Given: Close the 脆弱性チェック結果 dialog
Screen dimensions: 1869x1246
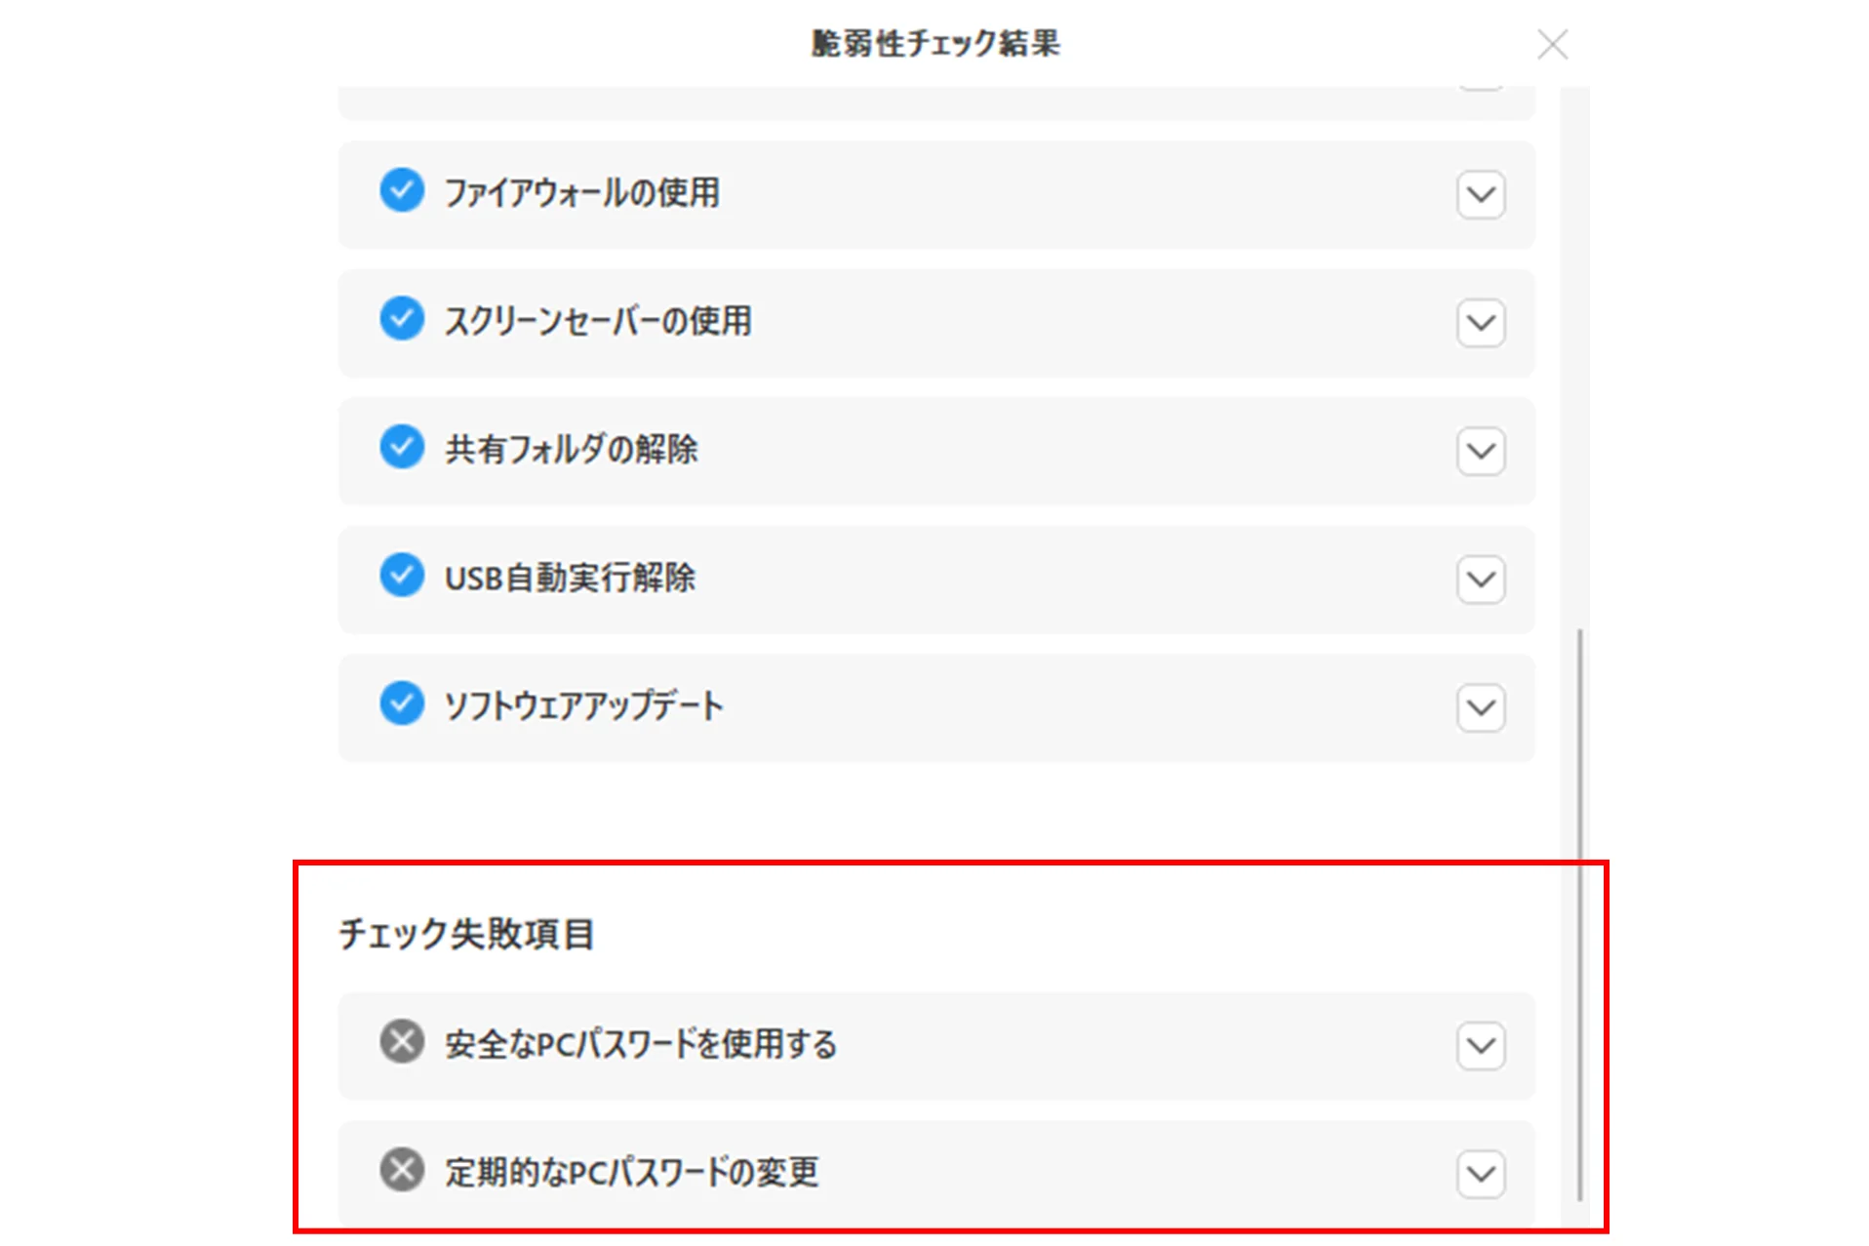Looking at the screenshot, I should (1552, 45).
